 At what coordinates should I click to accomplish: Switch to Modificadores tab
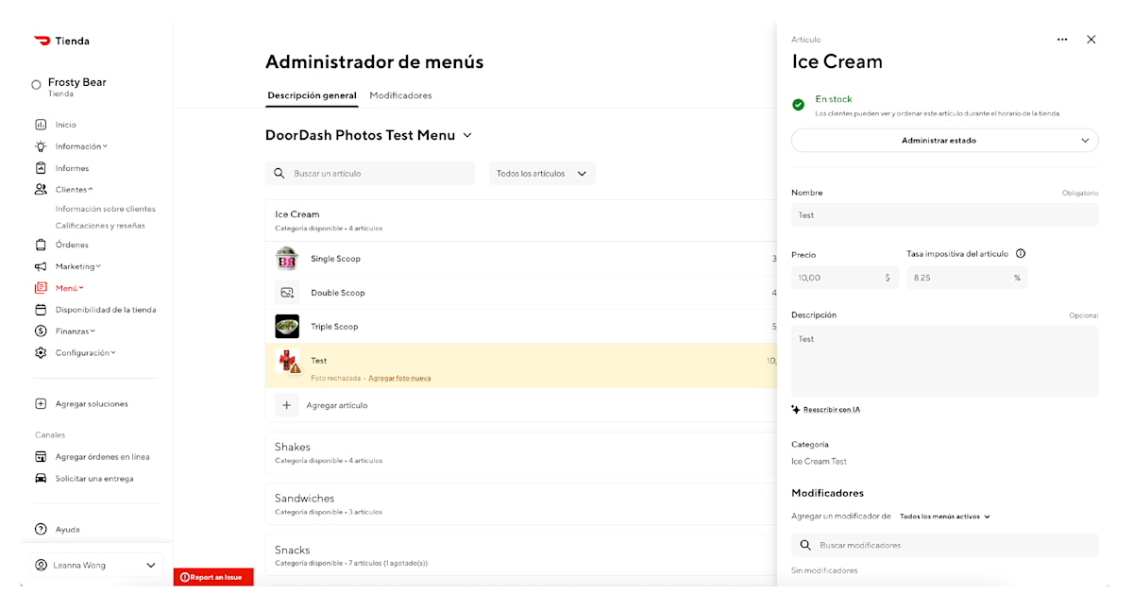click(400, 95)
